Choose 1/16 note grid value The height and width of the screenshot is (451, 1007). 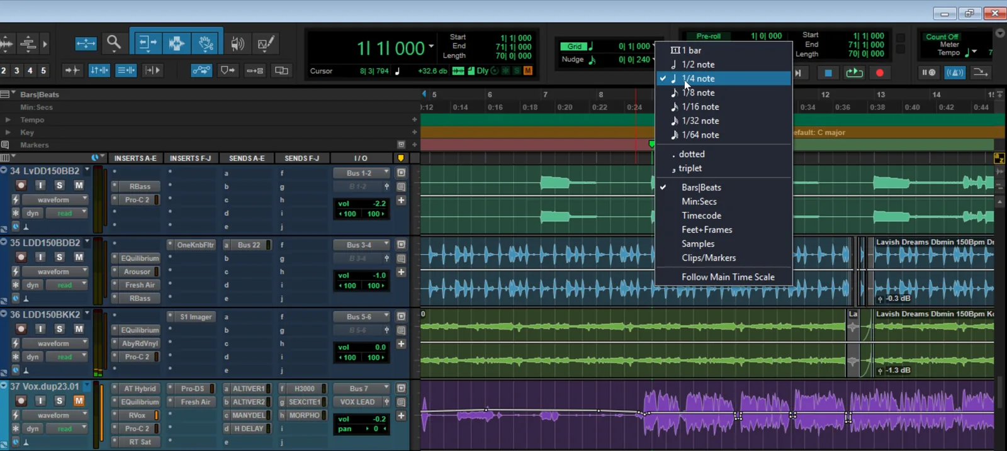click(x=723, y=107)
